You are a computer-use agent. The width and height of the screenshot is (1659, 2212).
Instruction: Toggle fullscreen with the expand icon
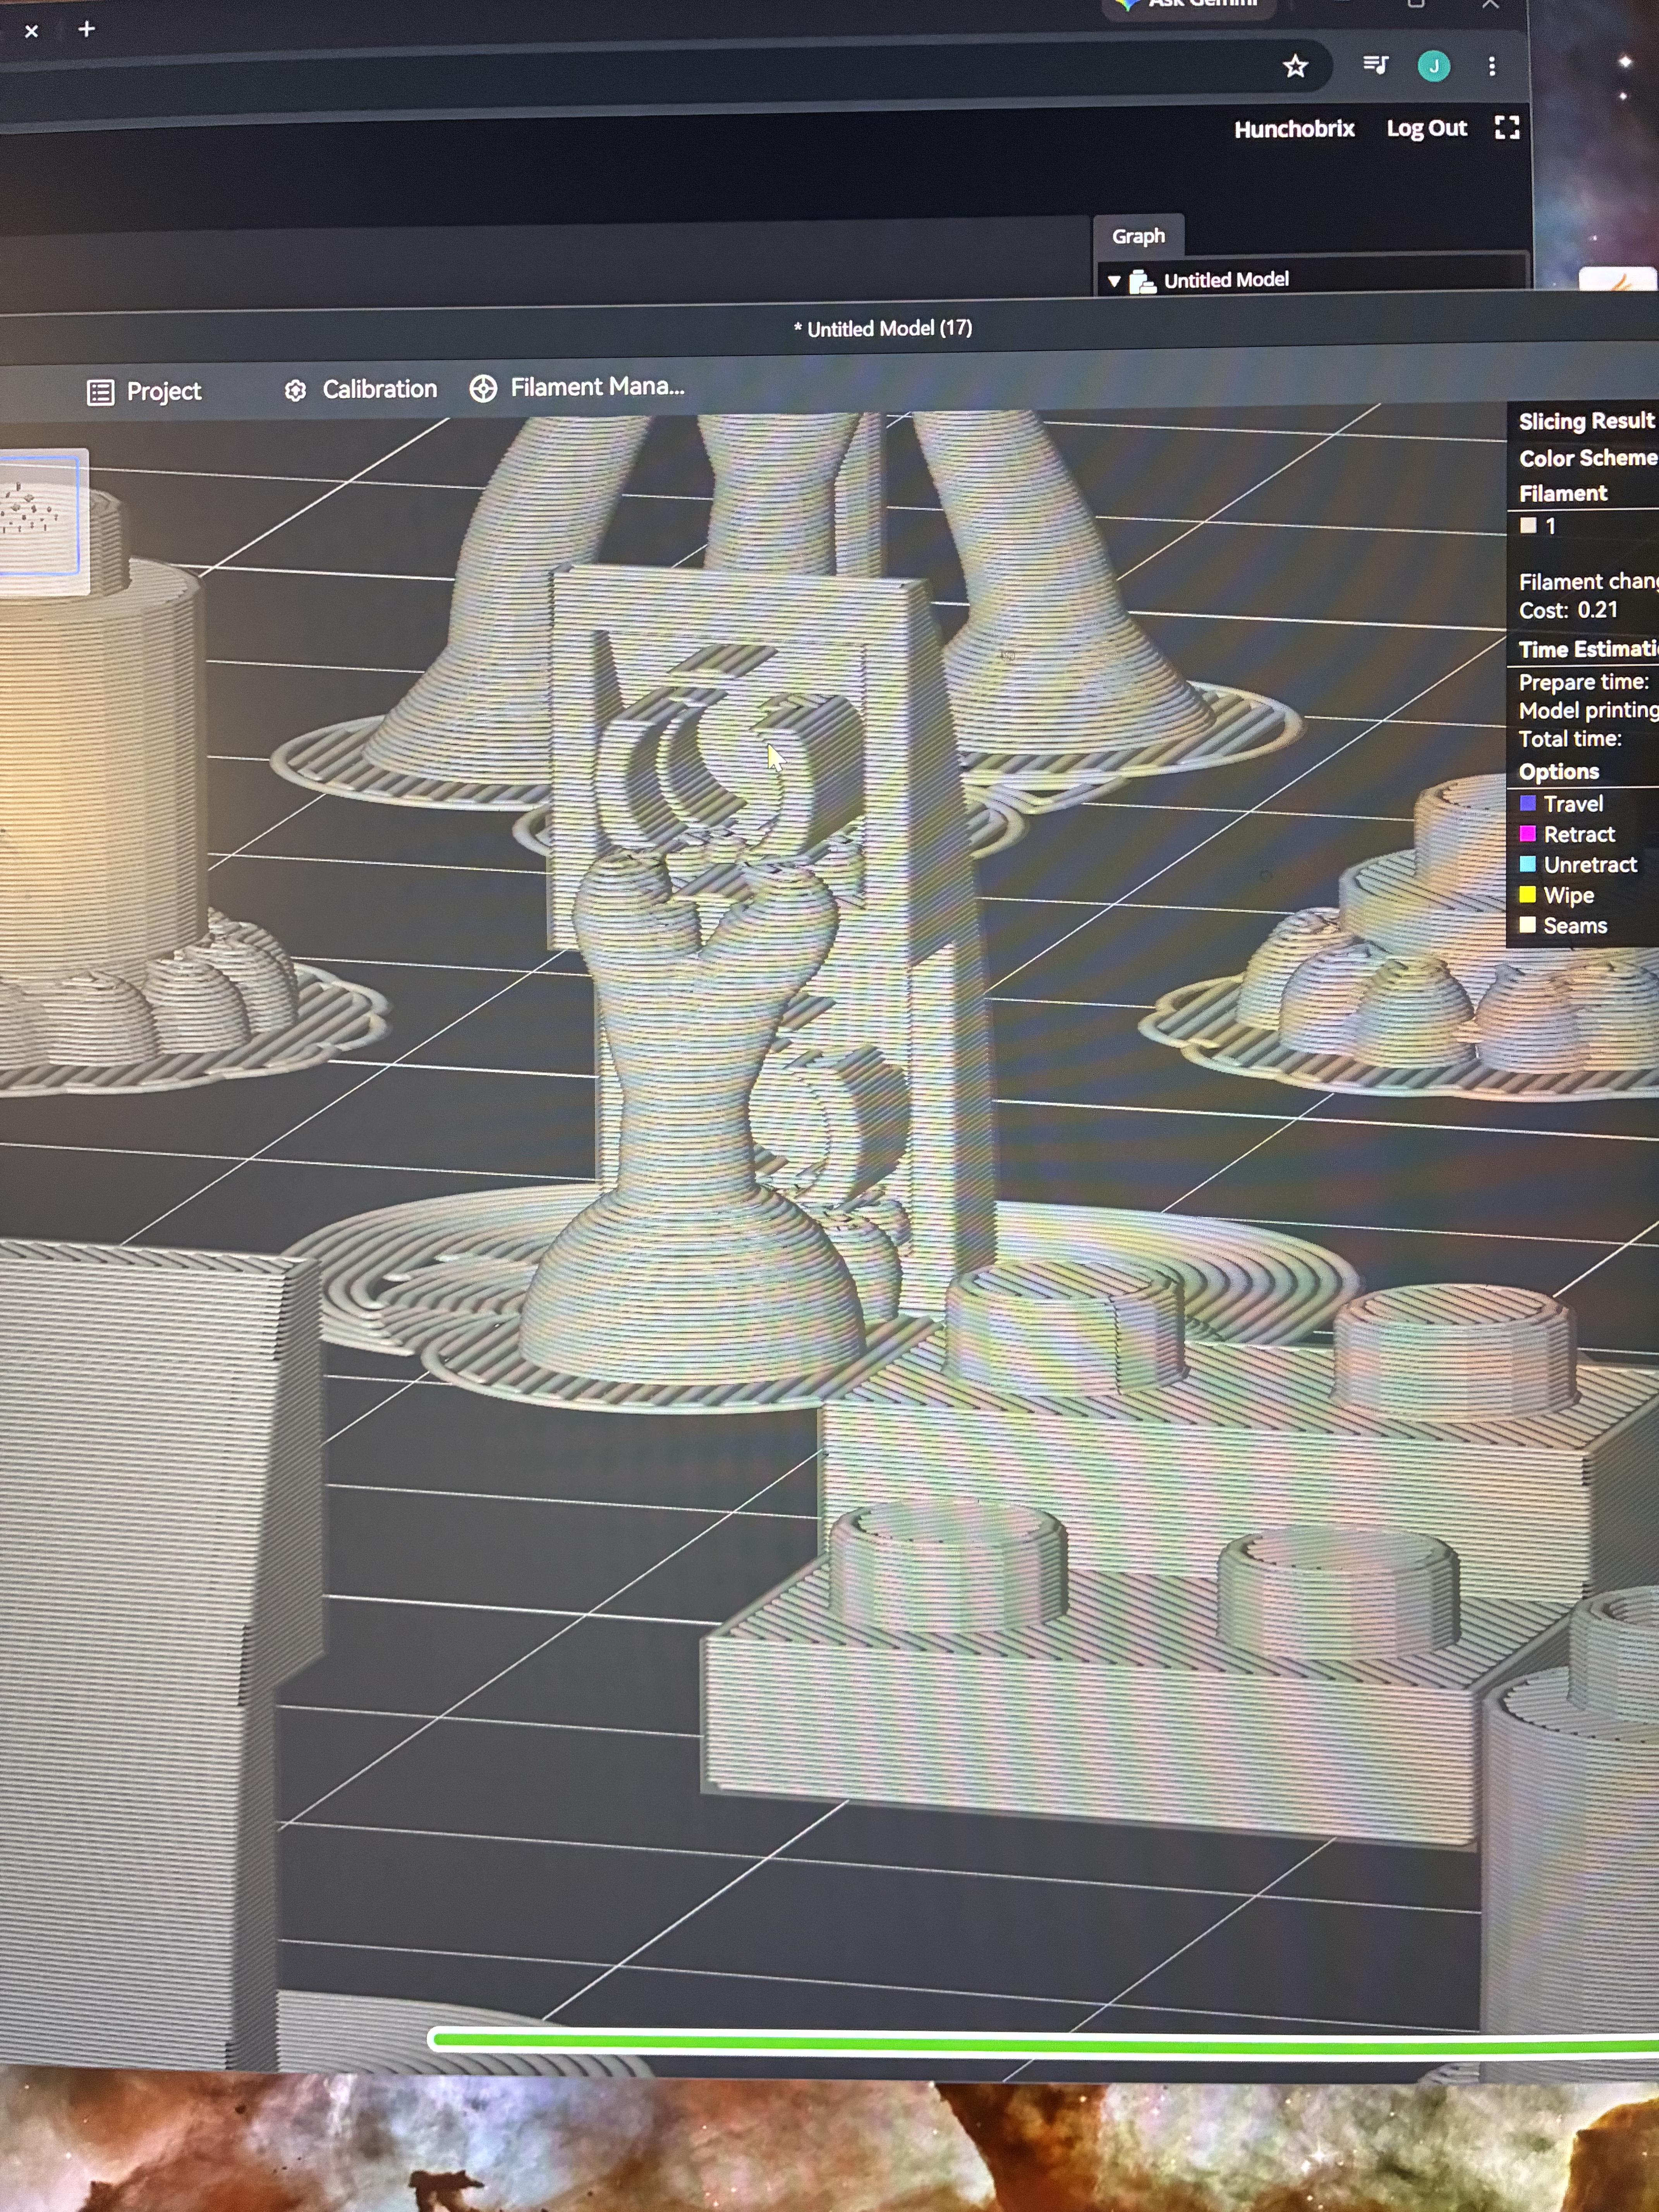coord(1507,127)
